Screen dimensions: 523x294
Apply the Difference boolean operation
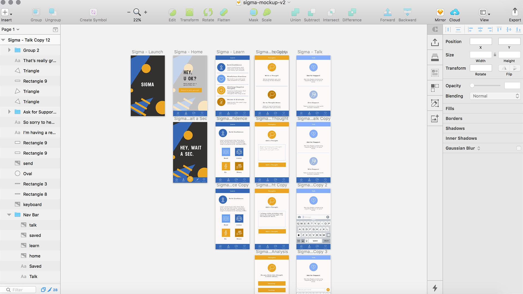(352, 12)
